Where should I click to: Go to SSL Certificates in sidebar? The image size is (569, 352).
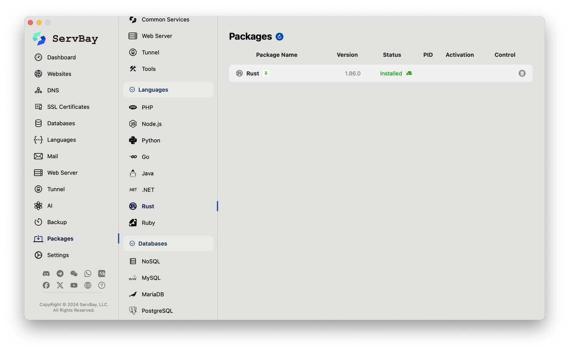(x=68, y=107)
